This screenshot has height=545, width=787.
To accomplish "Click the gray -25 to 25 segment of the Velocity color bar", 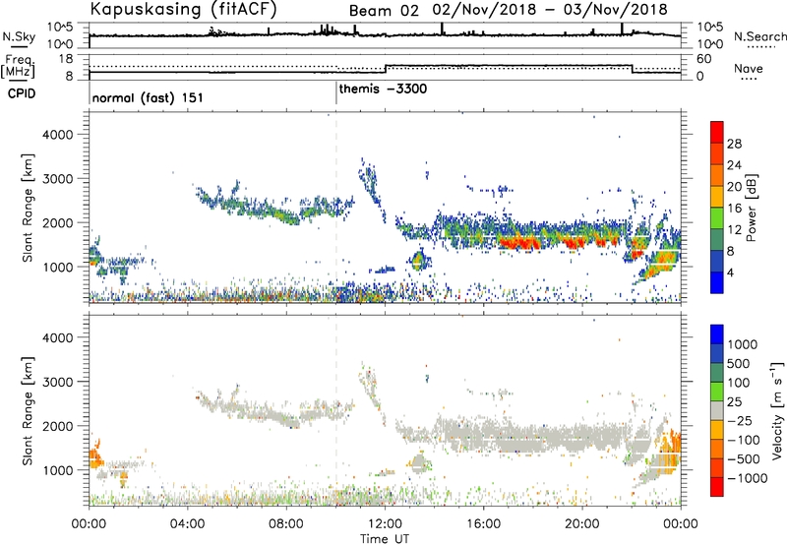I will click(x=717, y=411).
